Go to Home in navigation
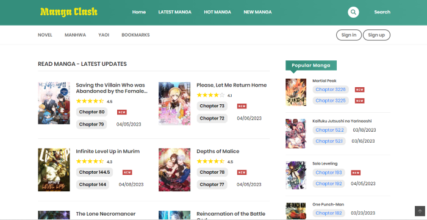The image size is (427, 220). [139, 12]
